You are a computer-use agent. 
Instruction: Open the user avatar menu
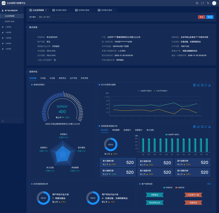tap(214, 3)
